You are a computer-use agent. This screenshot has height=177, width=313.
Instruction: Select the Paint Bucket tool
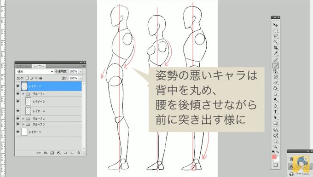275,88
